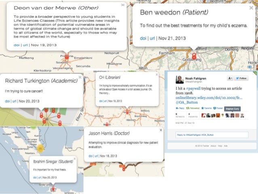This screenshot has height=194, width=258.
Task: Close the Ben weedon popup
Action: coord(251,8)
